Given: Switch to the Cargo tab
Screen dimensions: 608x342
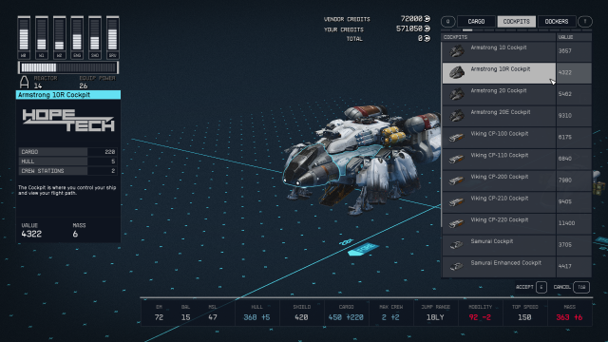Looking at the screenshot, I should [476, 21].
